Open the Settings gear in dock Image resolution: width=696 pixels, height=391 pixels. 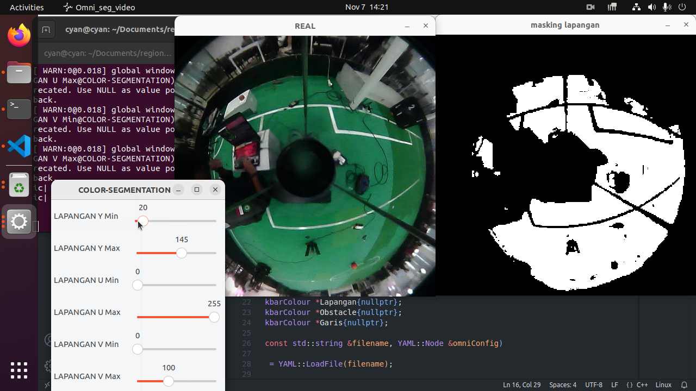19,222
